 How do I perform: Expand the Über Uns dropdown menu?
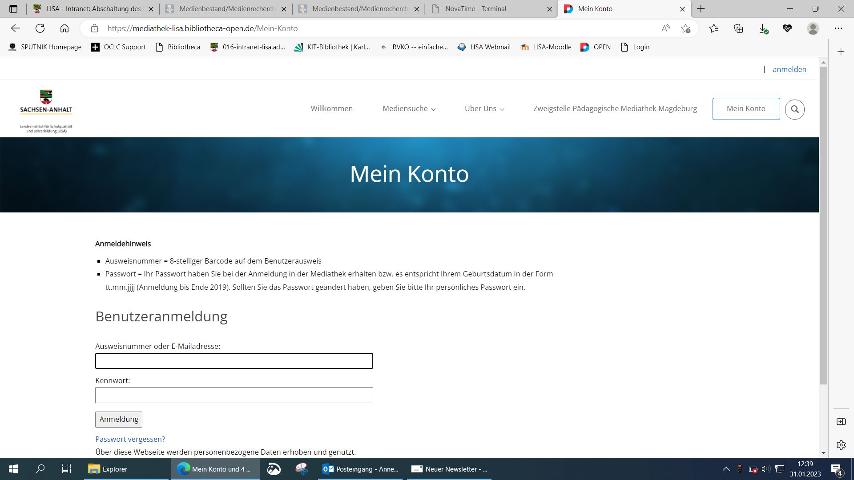[484, 109]
